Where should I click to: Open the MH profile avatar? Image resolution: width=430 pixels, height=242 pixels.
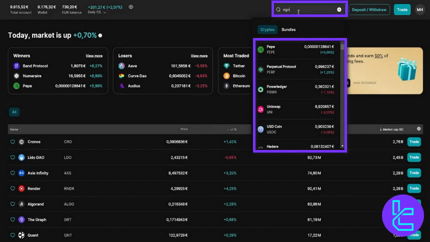click(x=420, y=9)
